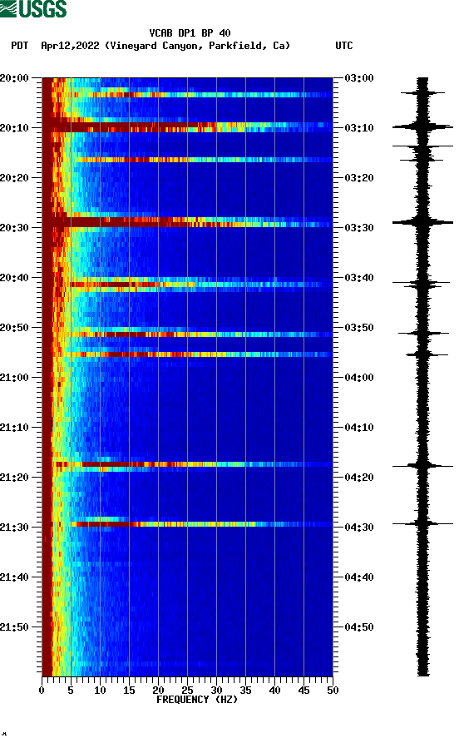Click the 25 Hz frequency tick label
459x743 pixels.
click(x=187, y=691)
